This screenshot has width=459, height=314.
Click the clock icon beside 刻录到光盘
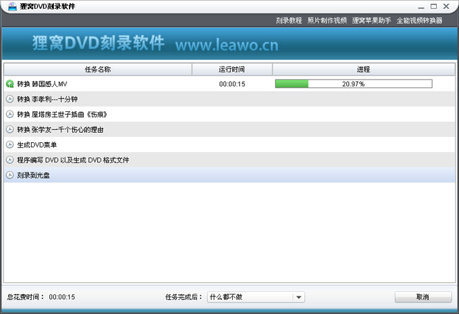point(10,175)
